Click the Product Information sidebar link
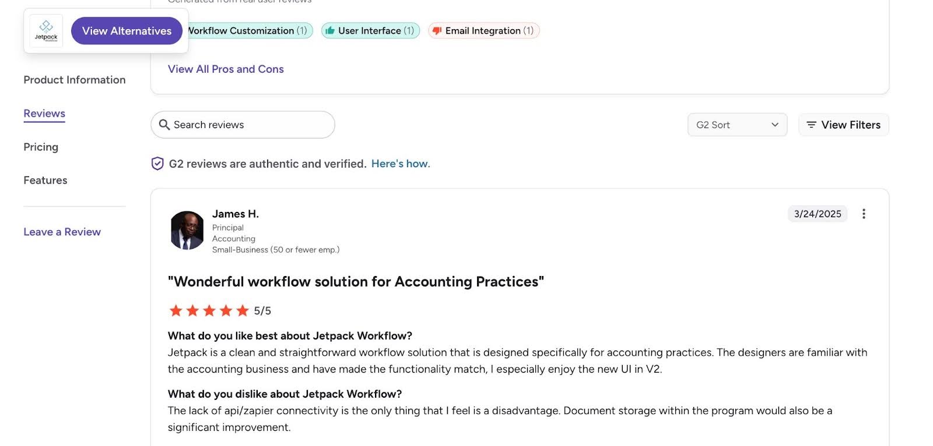This screenshot has width=933, height=446. (74, 80)
